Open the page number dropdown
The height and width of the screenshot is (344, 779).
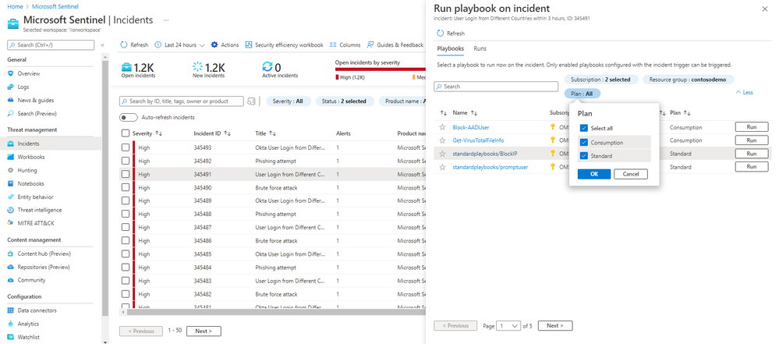508,326
